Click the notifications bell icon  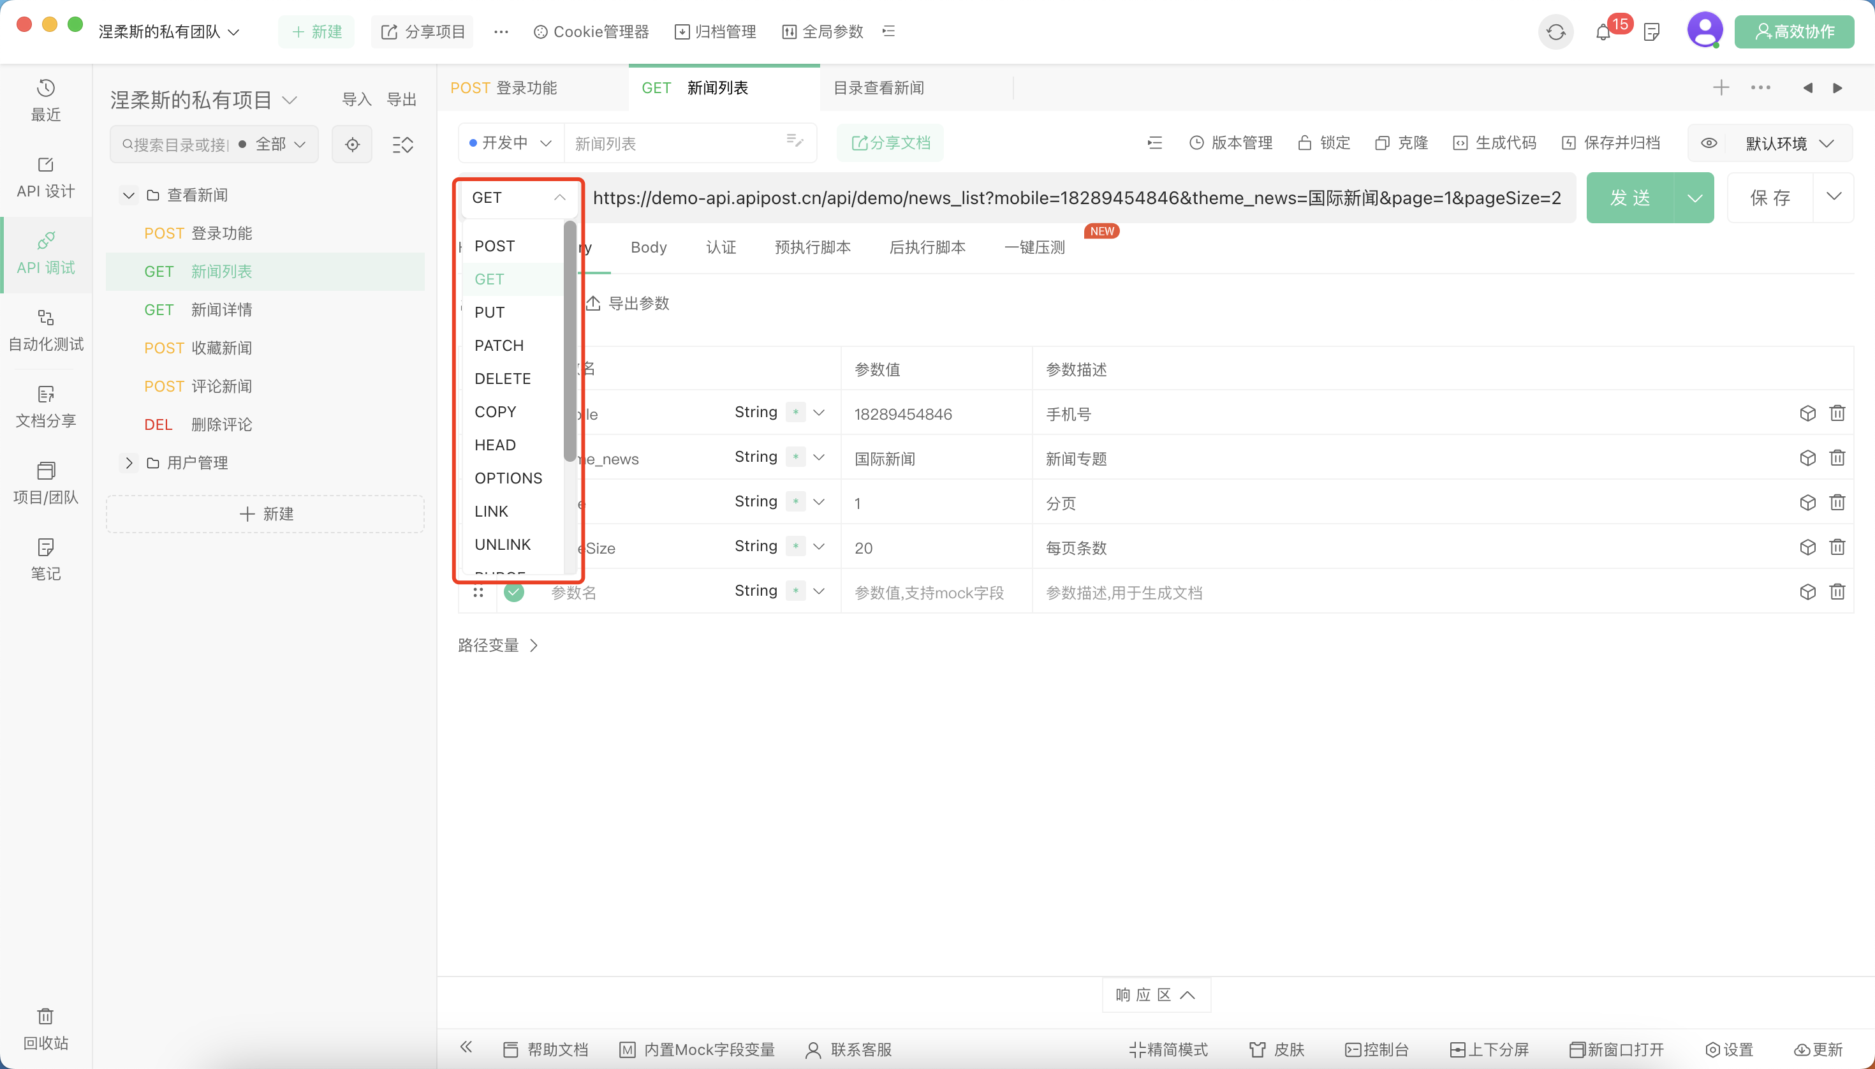point(1605,31)
